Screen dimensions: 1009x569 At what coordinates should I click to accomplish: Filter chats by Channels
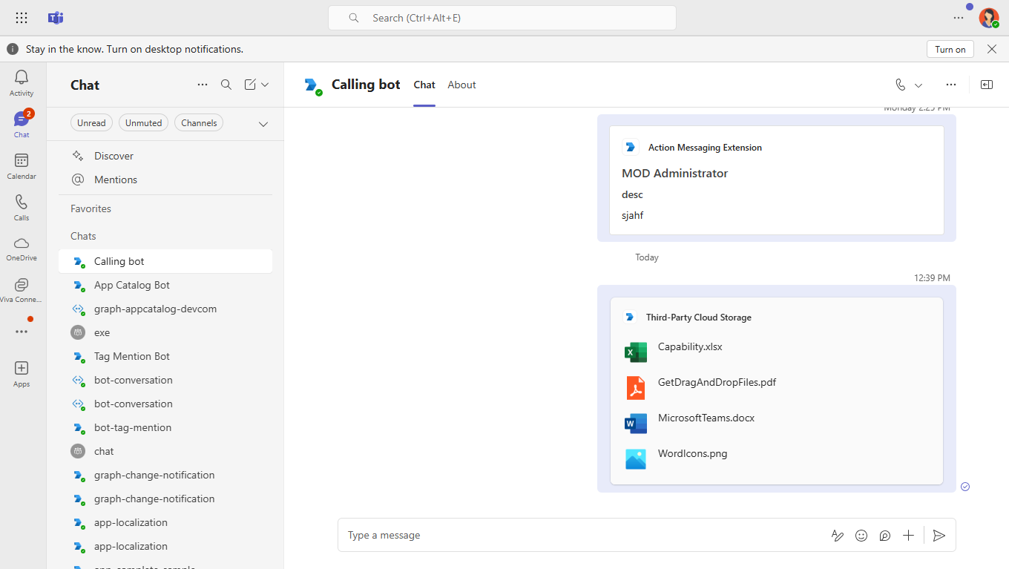click(199, 123)
